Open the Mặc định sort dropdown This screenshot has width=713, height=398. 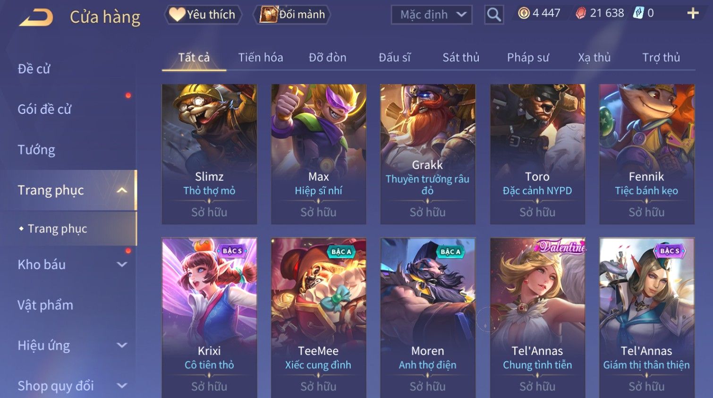tap(432, 15)
